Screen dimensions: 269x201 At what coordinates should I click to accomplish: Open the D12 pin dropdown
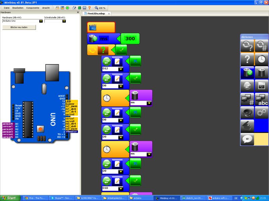pyautogui.click(x=121, y=69)
